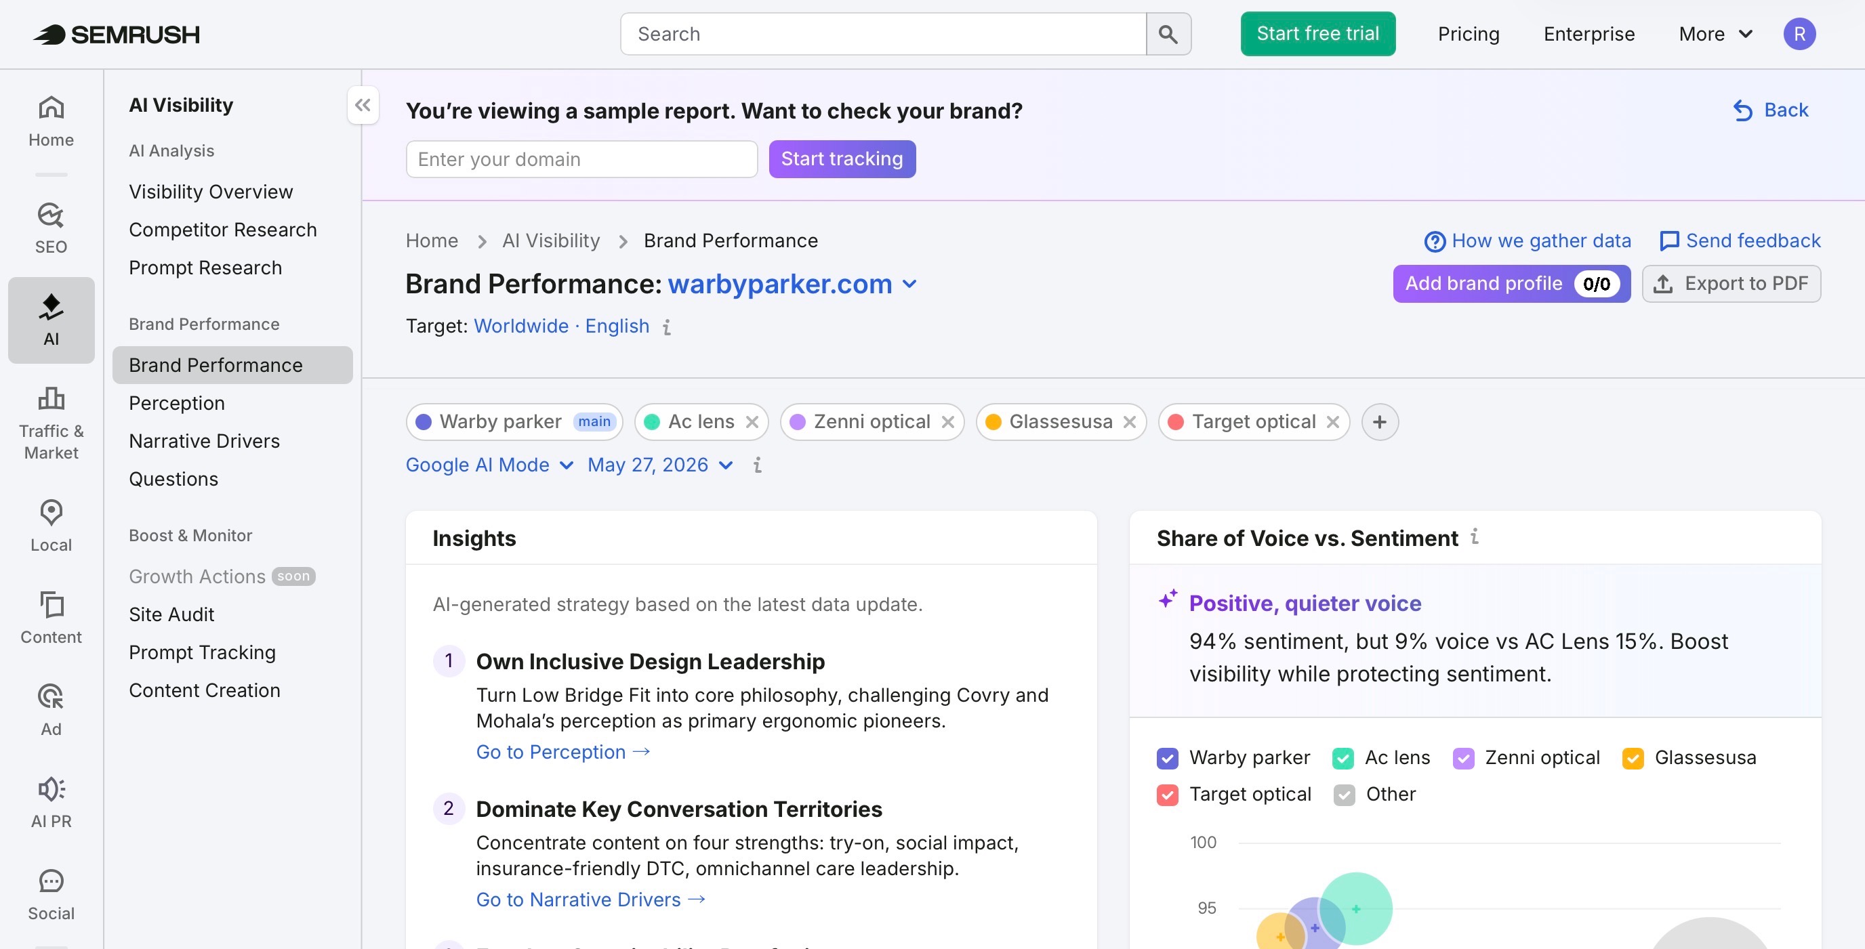
Task: Open Prompt Tracking menu item
Action: click(x=202, y=652)
